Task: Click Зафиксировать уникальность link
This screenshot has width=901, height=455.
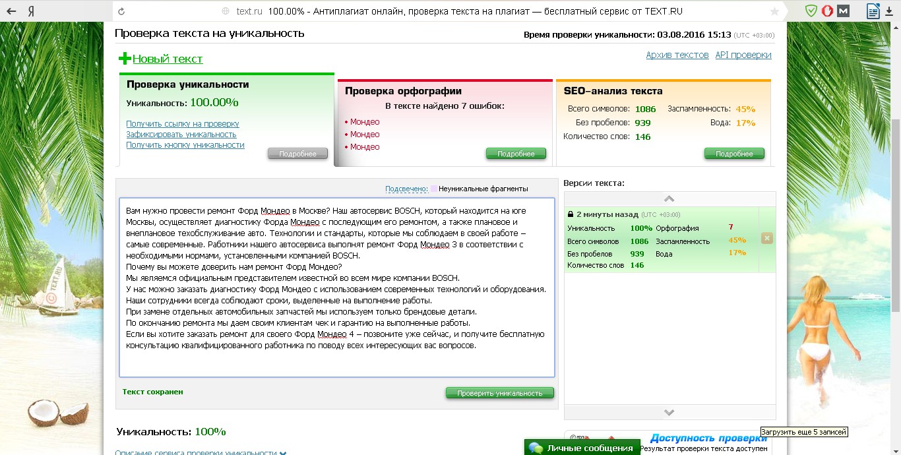Action: [x=181, y=135]
